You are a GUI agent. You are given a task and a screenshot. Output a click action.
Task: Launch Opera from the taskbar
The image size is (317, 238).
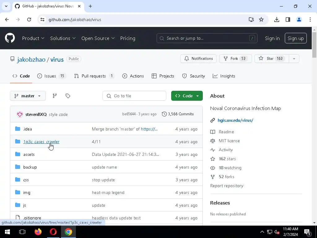[53, 232]
